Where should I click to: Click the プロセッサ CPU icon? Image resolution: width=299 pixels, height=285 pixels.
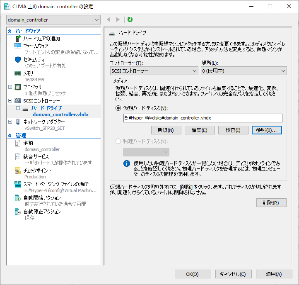[18, 87]
